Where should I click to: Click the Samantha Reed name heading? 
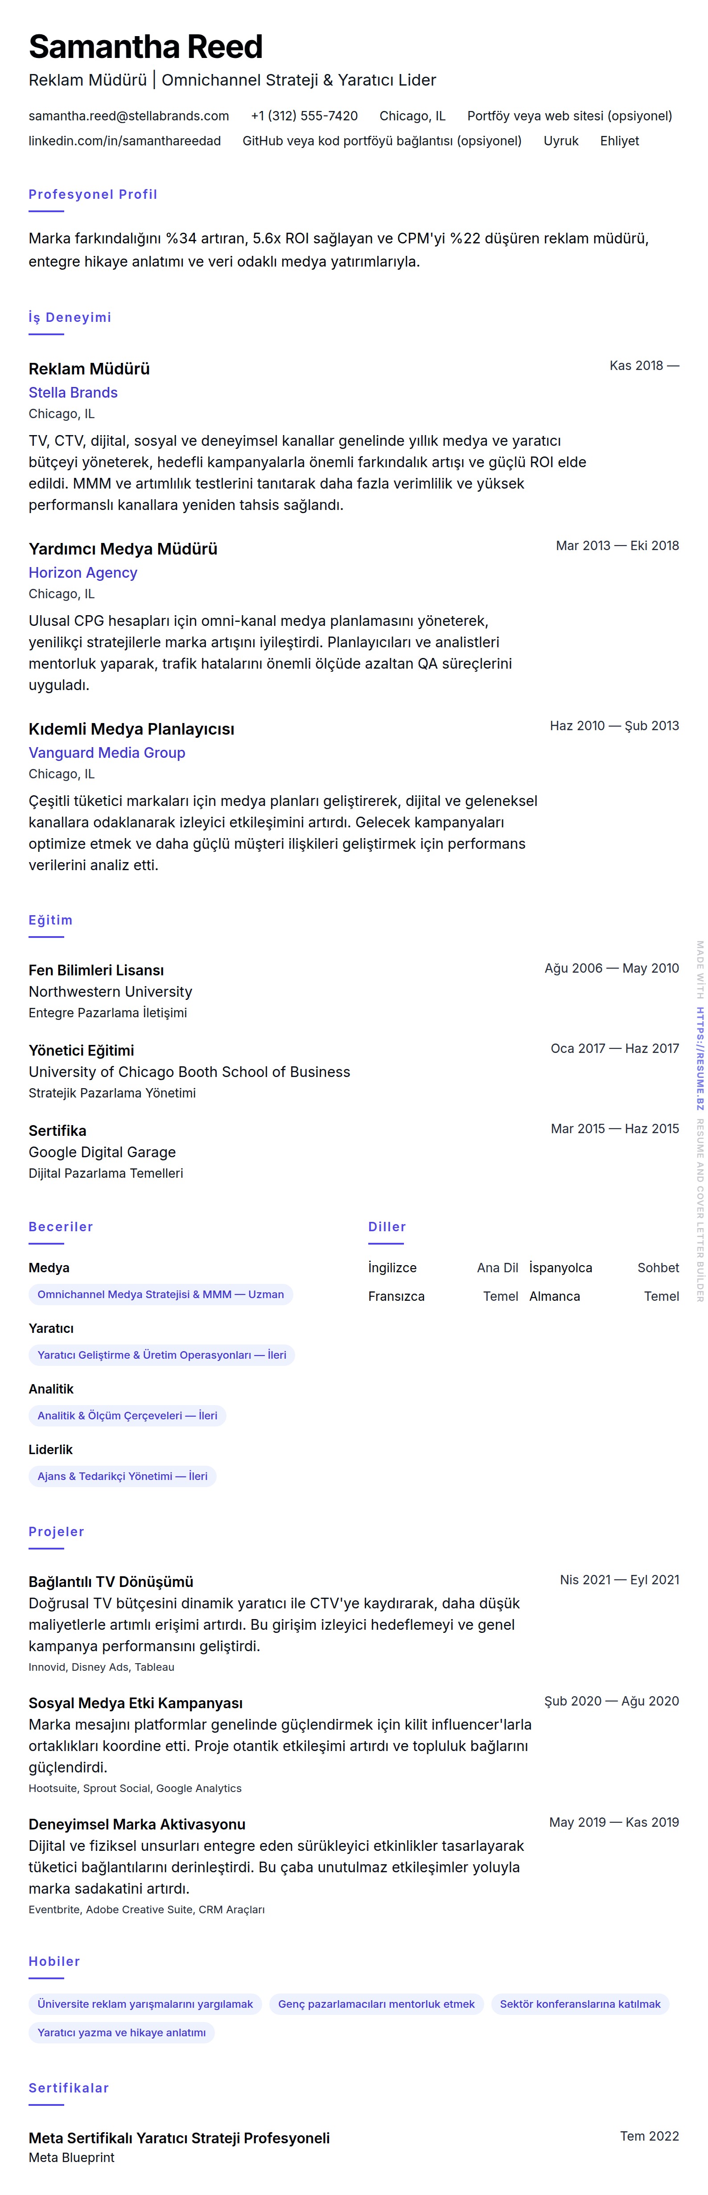[146, 47]
